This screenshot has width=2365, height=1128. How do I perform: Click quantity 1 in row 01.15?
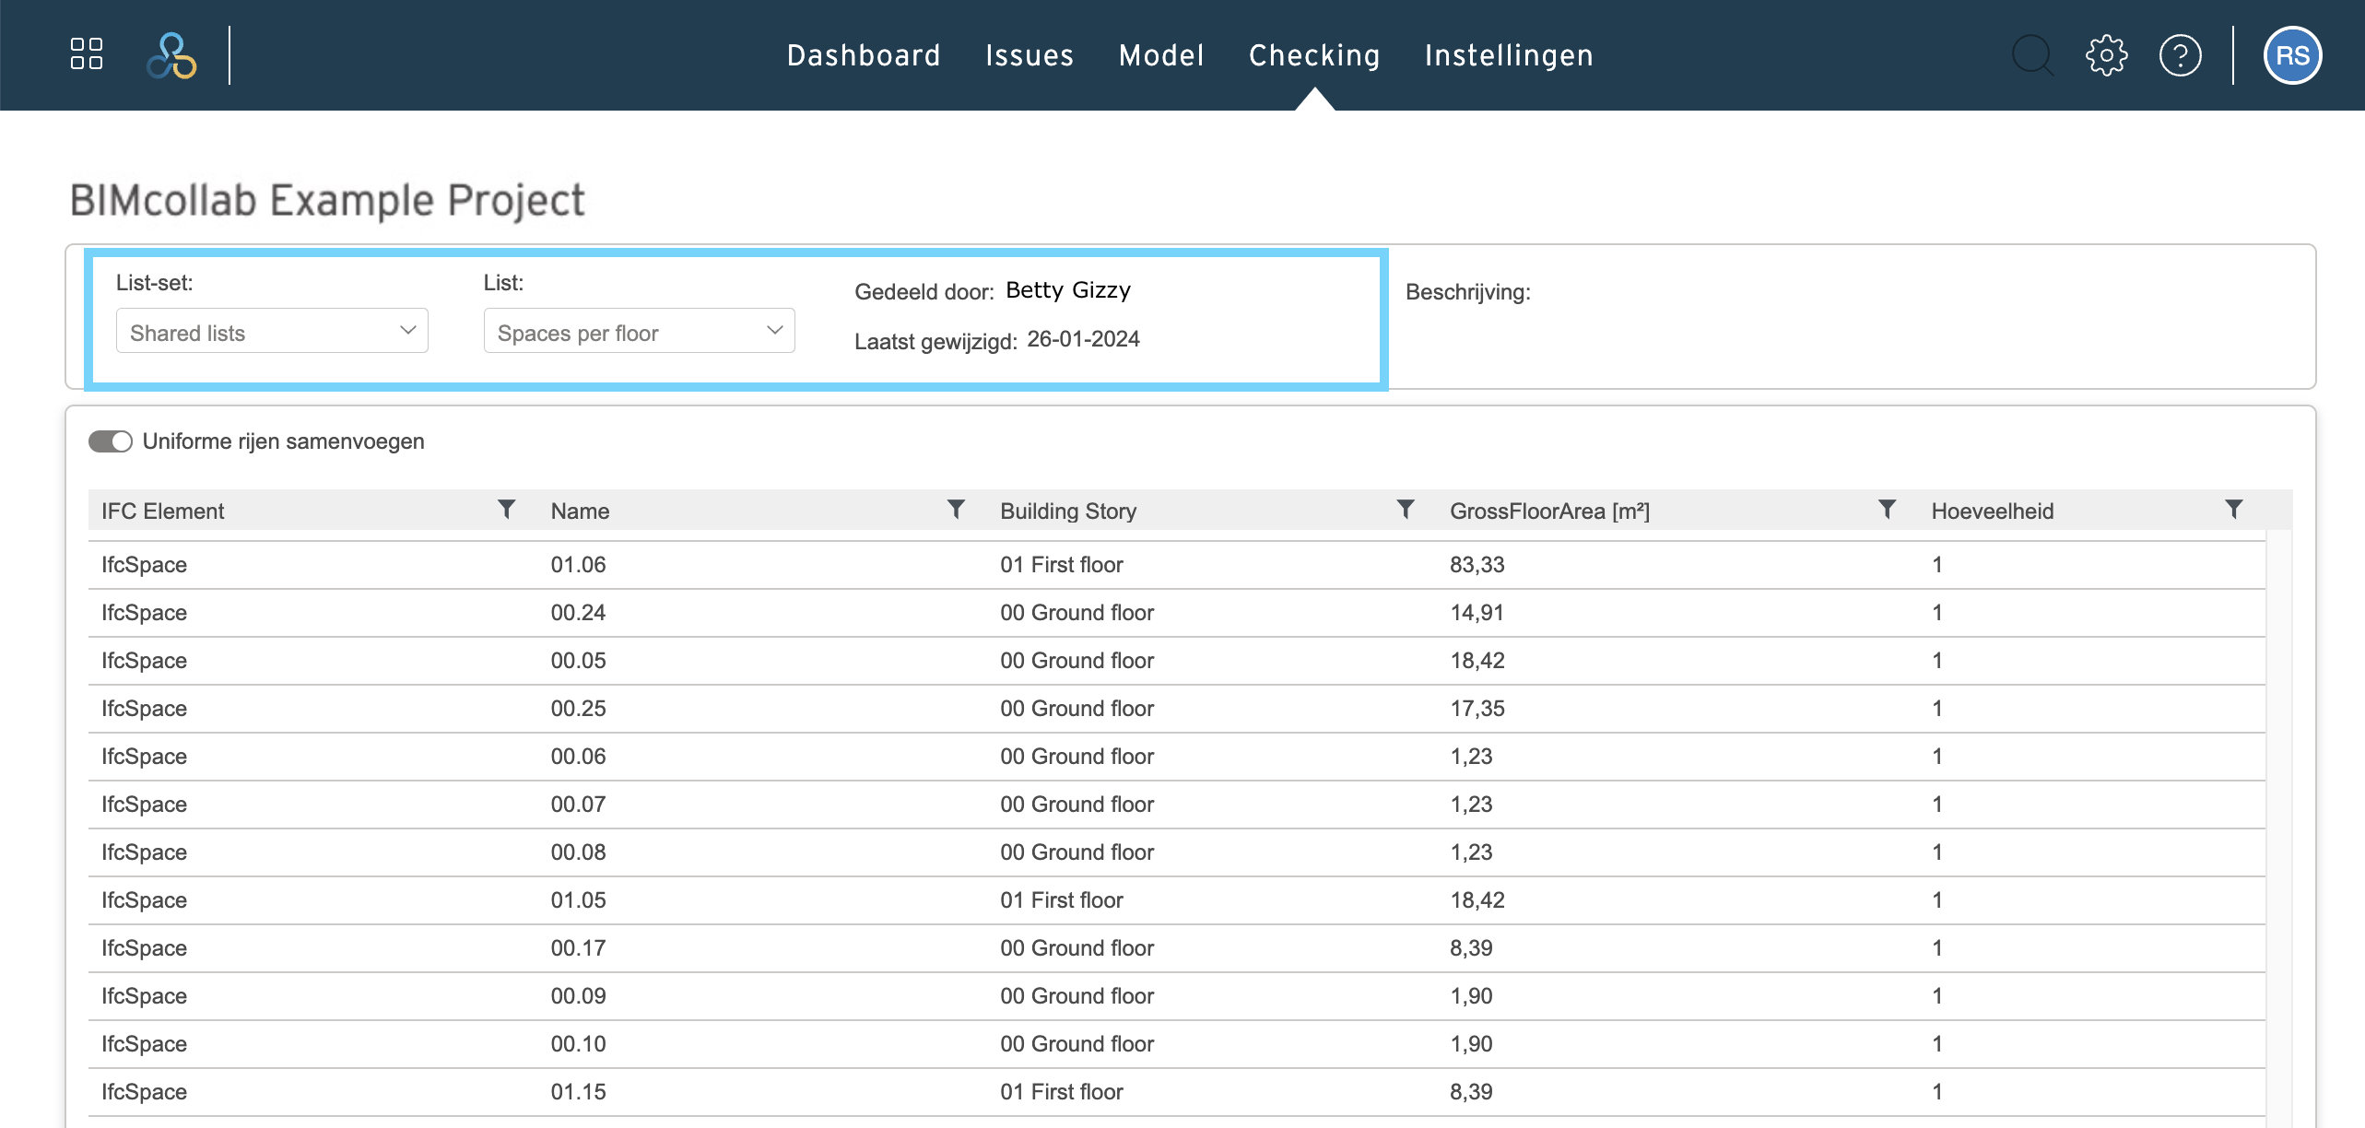pos(1937,1092)
